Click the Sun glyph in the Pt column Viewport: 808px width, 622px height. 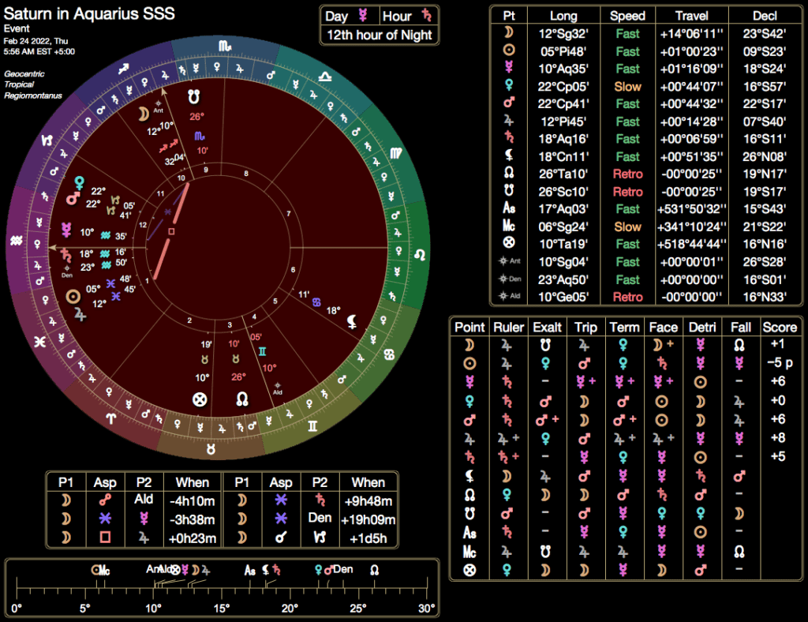coord(509,50)
